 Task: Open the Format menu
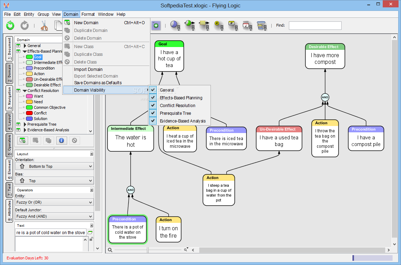88,14
